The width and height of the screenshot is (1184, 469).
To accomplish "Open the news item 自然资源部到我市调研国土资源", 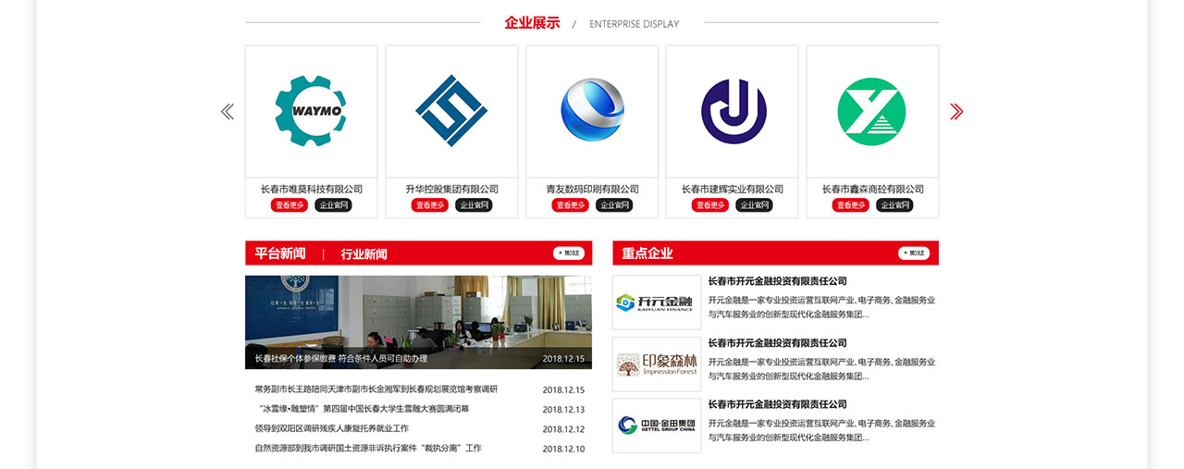I will tap(368, 448).
